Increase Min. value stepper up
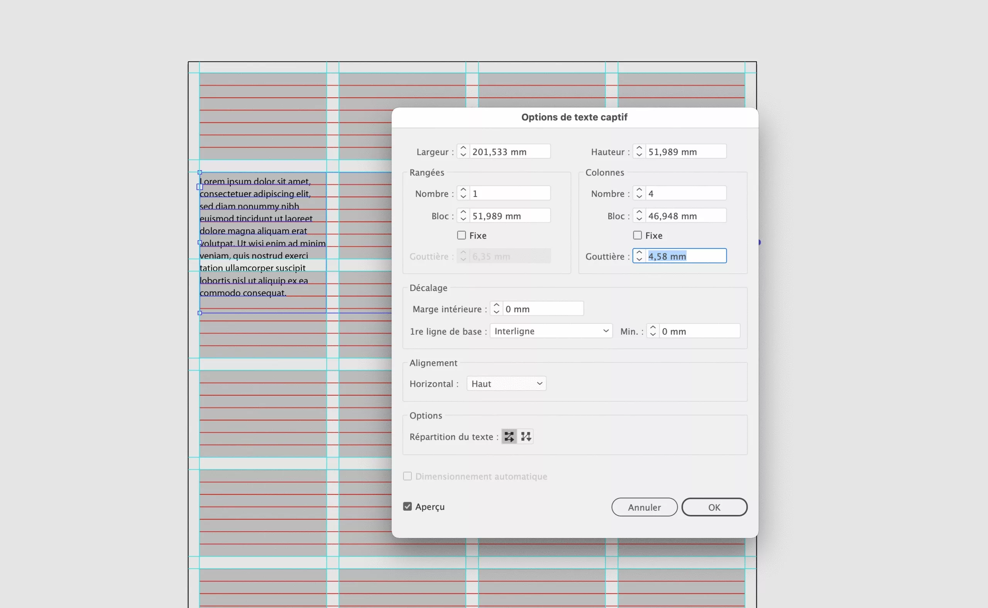The height and width of the screenshot is (608, 988). point(653,328)
